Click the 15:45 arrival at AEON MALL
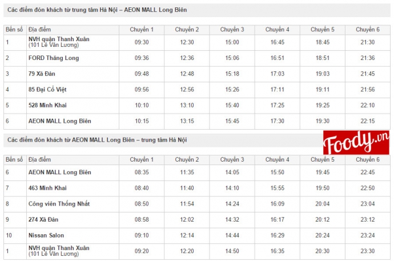 232,121
